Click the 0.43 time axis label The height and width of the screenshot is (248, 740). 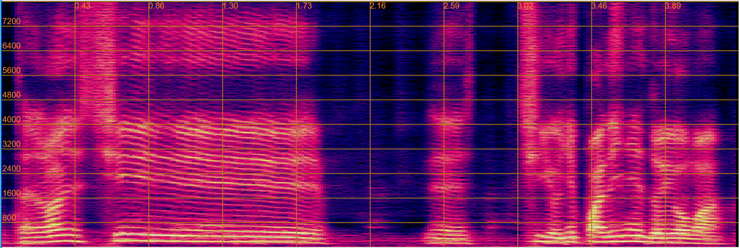83,6
